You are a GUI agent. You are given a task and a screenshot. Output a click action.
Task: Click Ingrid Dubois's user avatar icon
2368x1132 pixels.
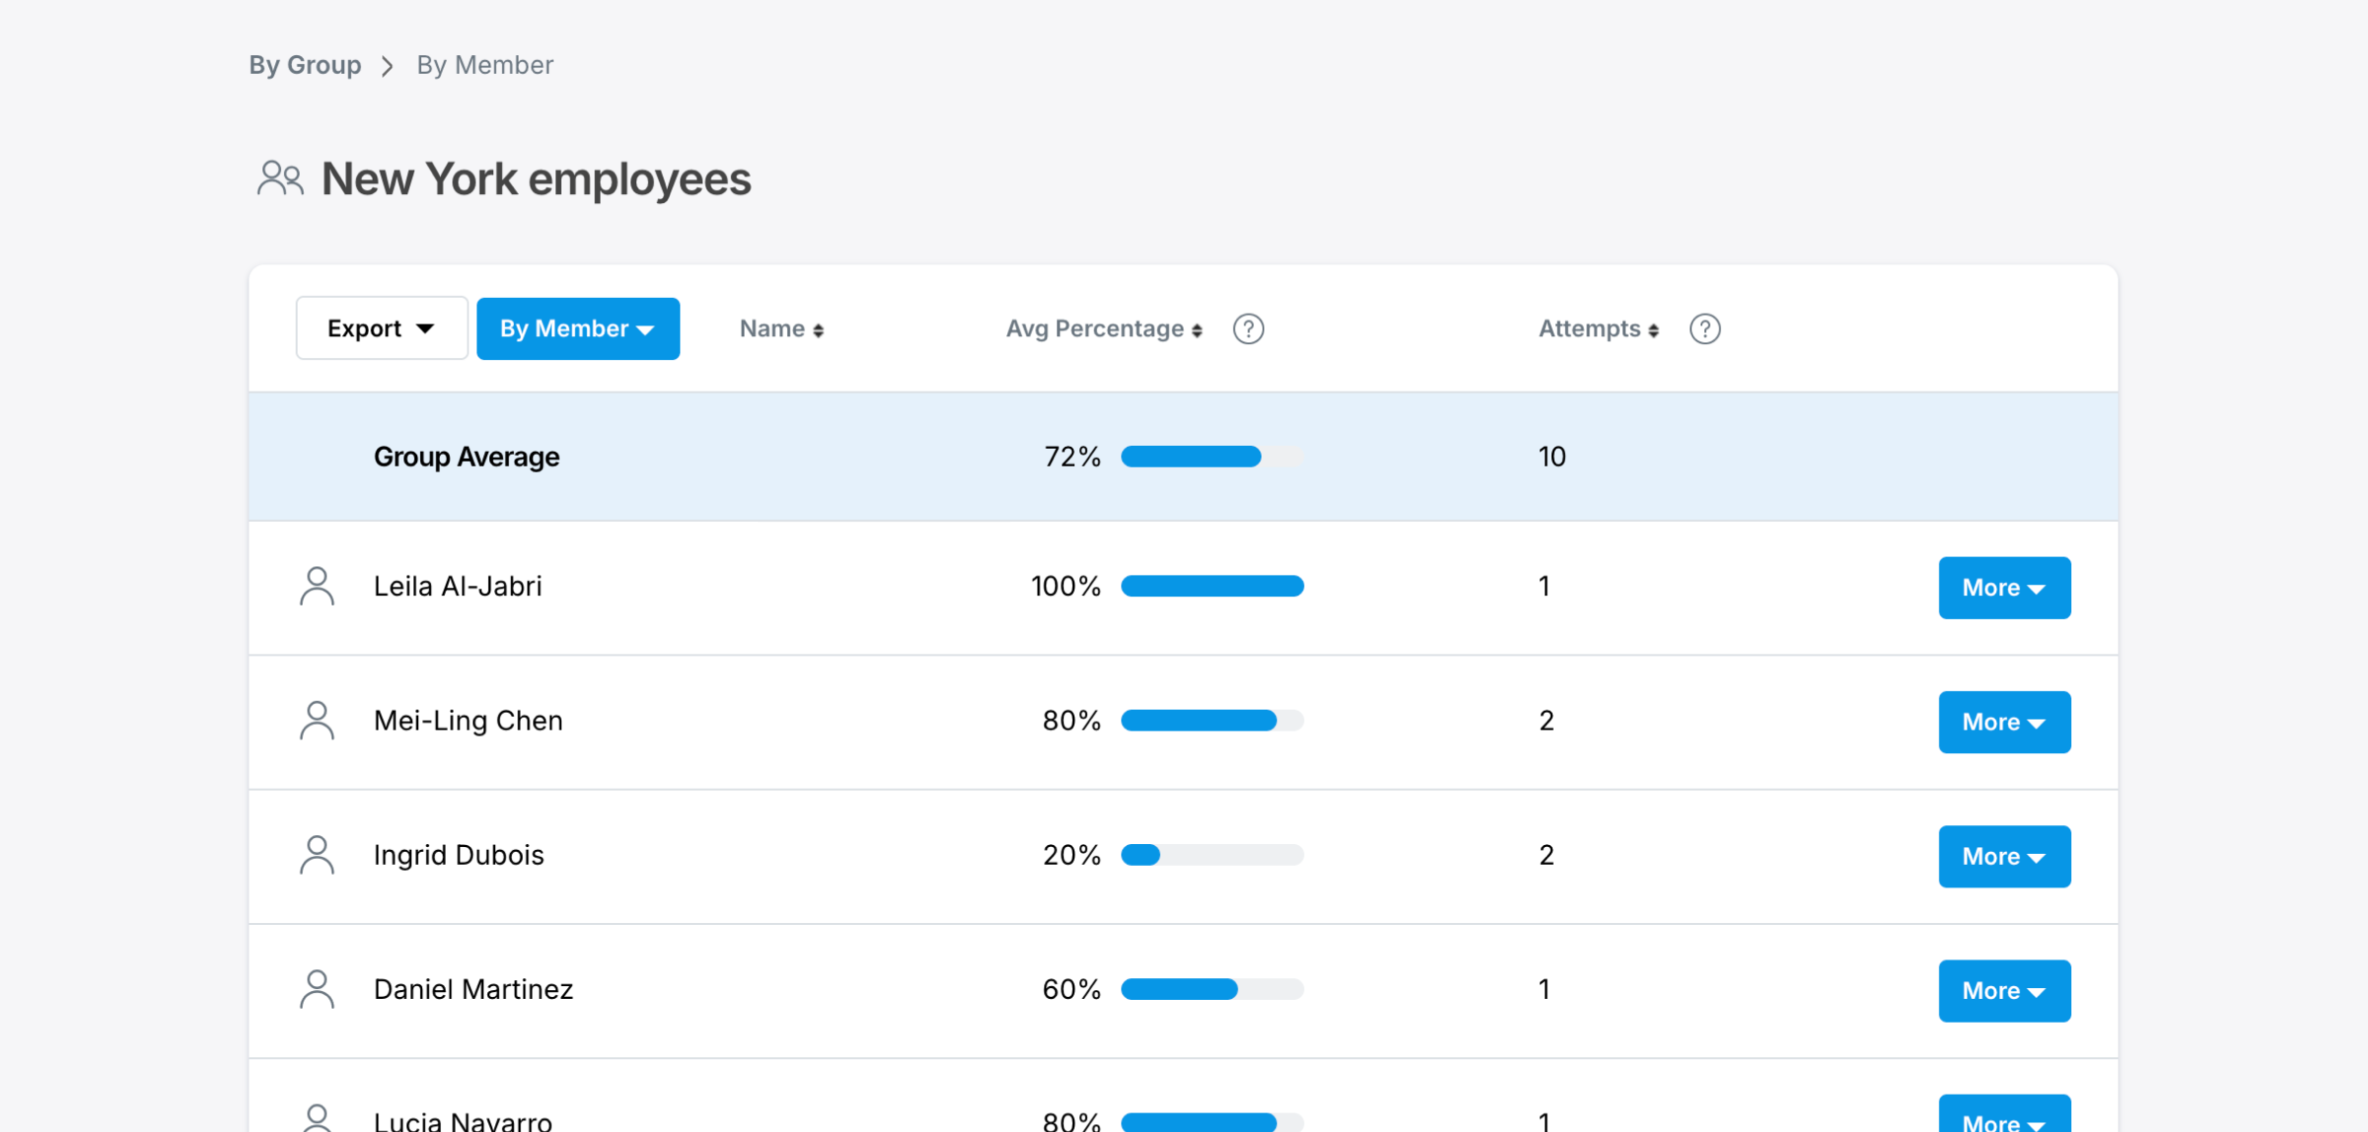point(317,855)
